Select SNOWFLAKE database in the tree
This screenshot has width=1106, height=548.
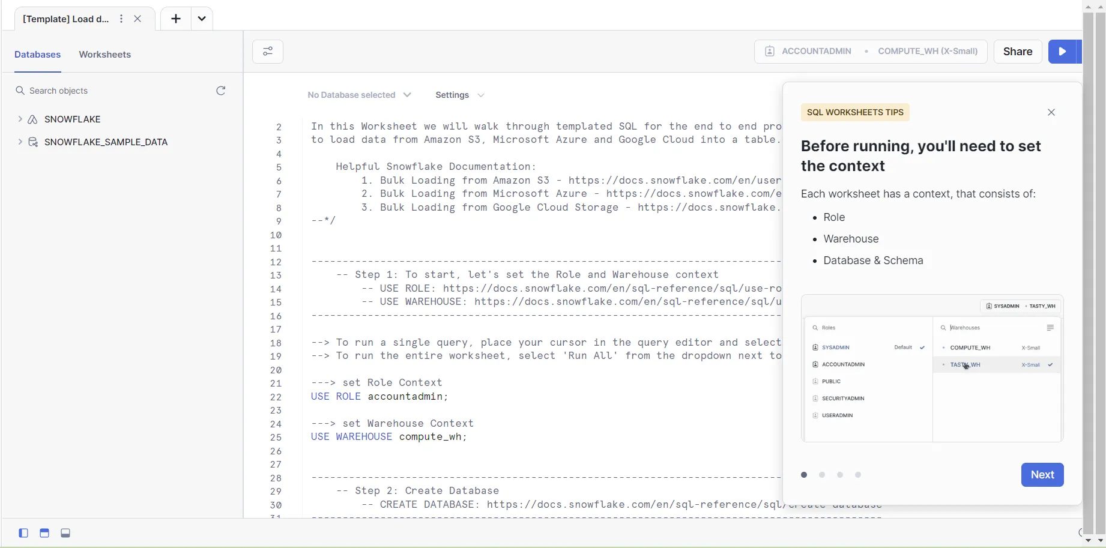pos(73,119)
